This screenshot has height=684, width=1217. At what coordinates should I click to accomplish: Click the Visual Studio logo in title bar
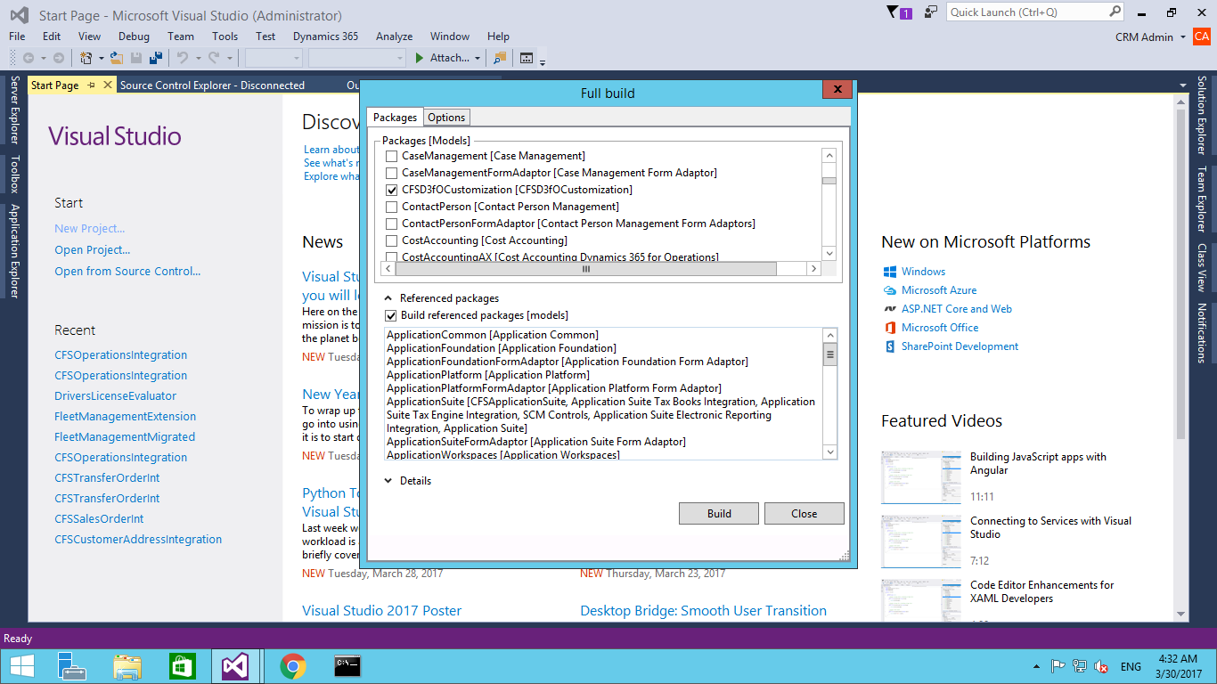(x=18, y=14)
